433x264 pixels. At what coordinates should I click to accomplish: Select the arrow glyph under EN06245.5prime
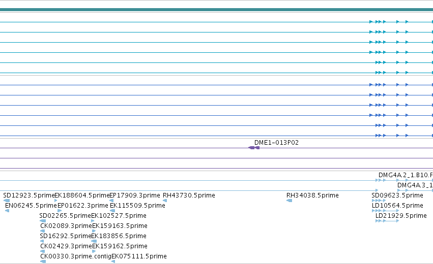tap(7, 211)
